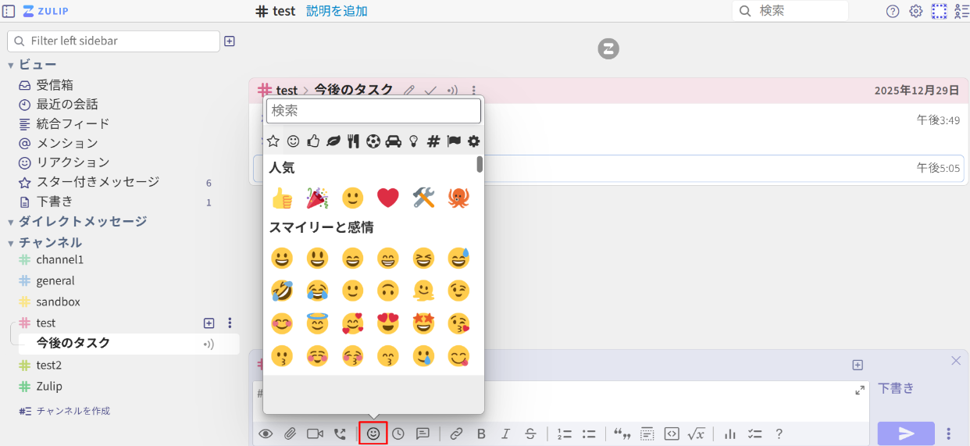
Task: Select the melting face emoji
Action: 423,291
